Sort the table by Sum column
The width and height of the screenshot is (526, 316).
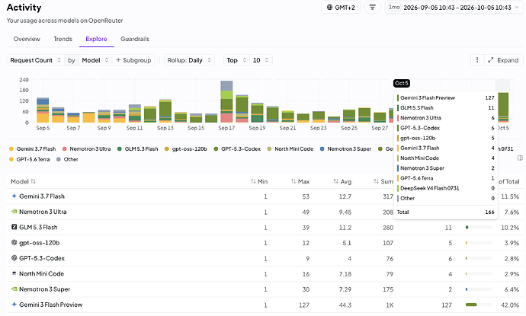pyautogui.click(x=383, y=182)
